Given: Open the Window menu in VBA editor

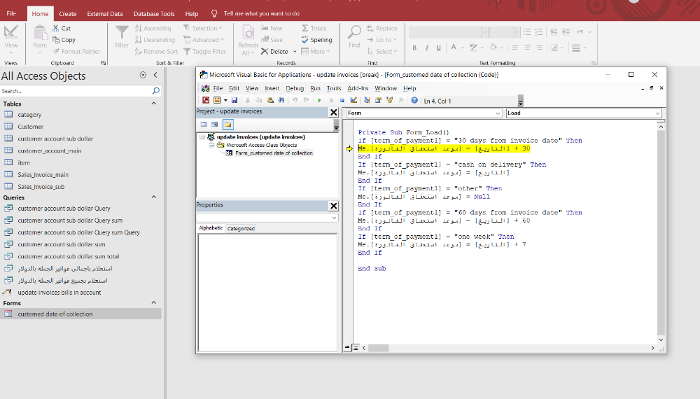Looking at the screenshot, I should coord(386,88).
